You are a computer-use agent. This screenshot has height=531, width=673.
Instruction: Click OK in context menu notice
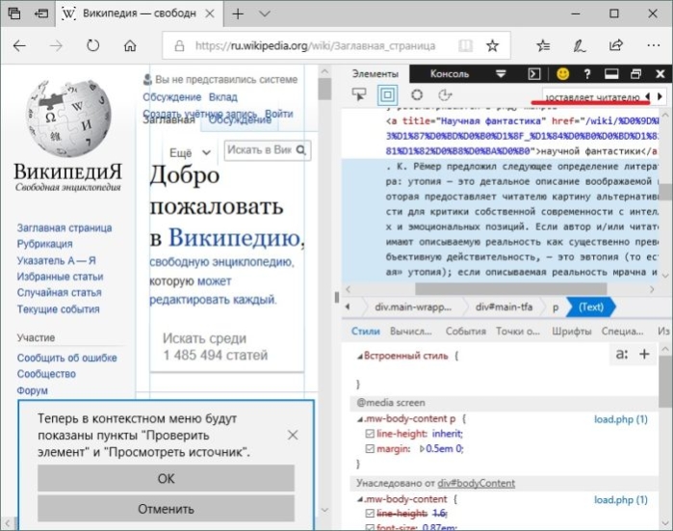pos(167,478)
